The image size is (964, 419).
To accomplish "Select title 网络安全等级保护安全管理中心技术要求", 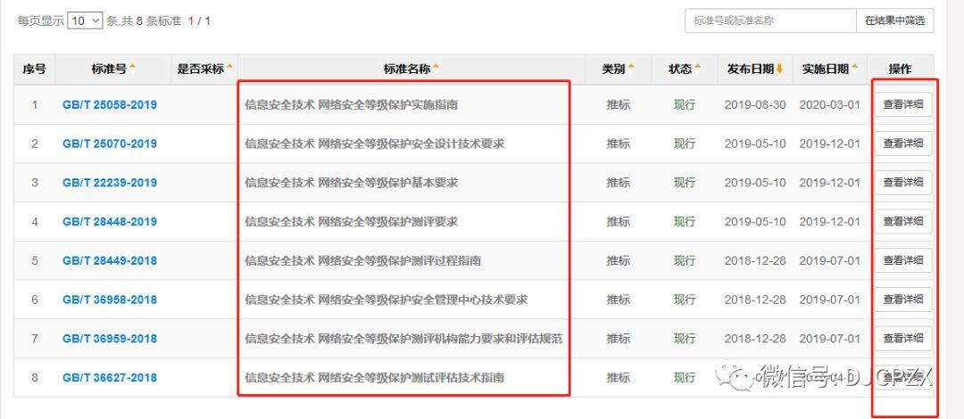I will pos(423,300).
